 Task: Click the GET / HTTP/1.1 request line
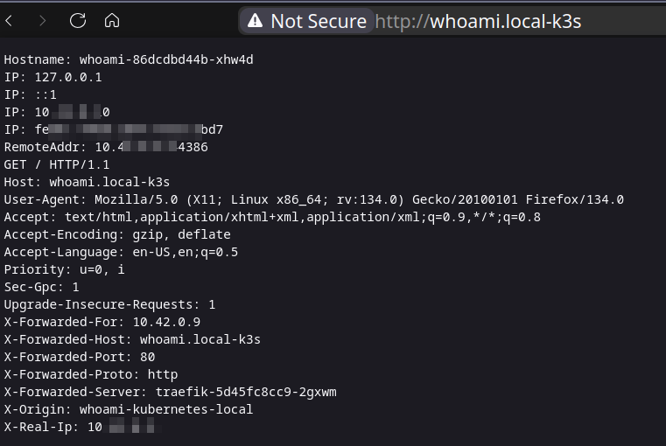[x=57, y=164]
